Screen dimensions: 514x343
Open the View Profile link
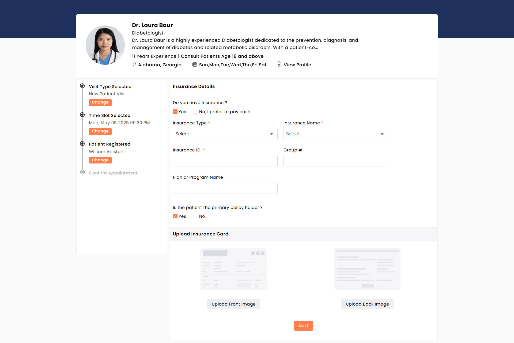click(x=297, y=64)
